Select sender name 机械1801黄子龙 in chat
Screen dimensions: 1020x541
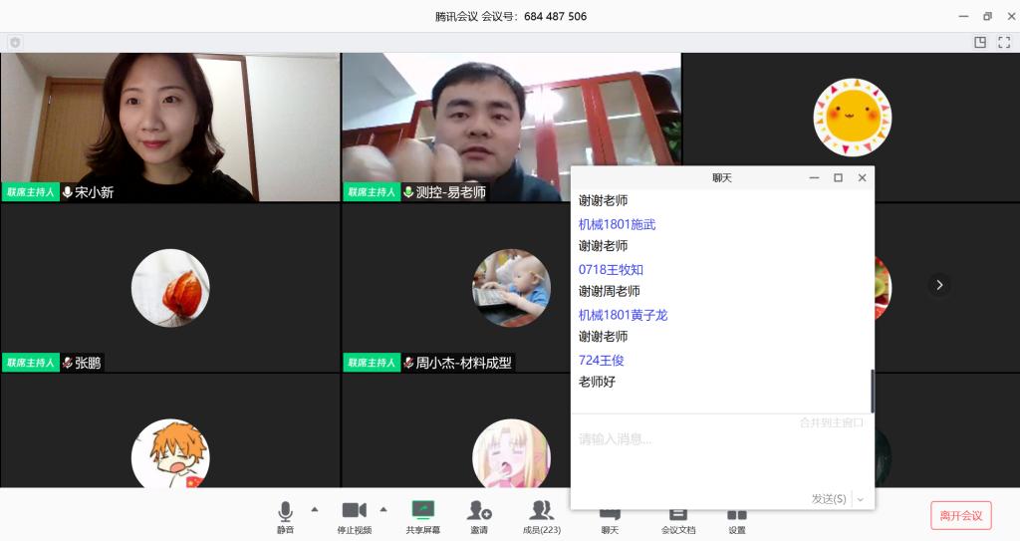(x=623, y=315)
